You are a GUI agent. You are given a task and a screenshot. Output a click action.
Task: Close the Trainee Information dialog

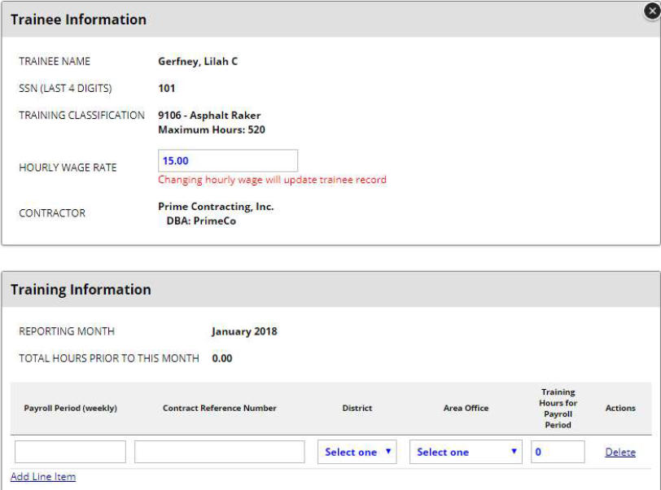coord(650,11)
